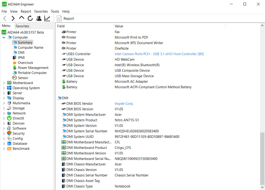Open the Insyde Corp. vendor link
265x190 pixels.
tap(124, 103)
